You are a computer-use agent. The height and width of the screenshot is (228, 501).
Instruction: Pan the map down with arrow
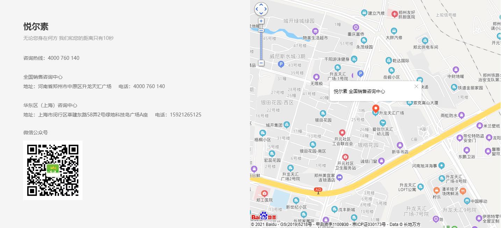click(261, 14)
